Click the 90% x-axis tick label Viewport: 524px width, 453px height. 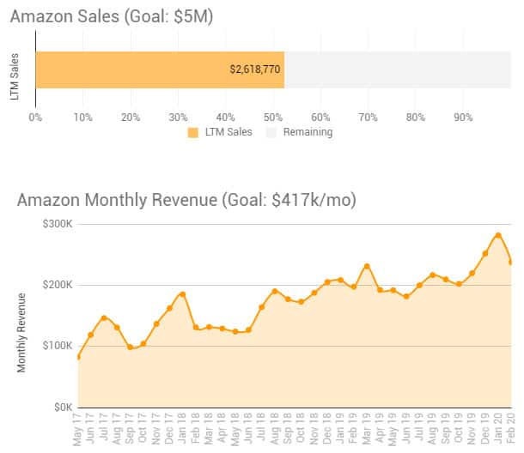click(x=464, y=115)
